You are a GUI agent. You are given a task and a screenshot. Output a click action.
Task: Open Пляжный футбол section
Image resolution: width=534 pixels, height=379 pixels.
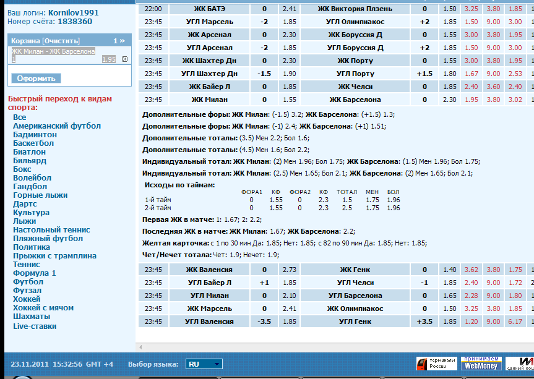pos(48,239)
